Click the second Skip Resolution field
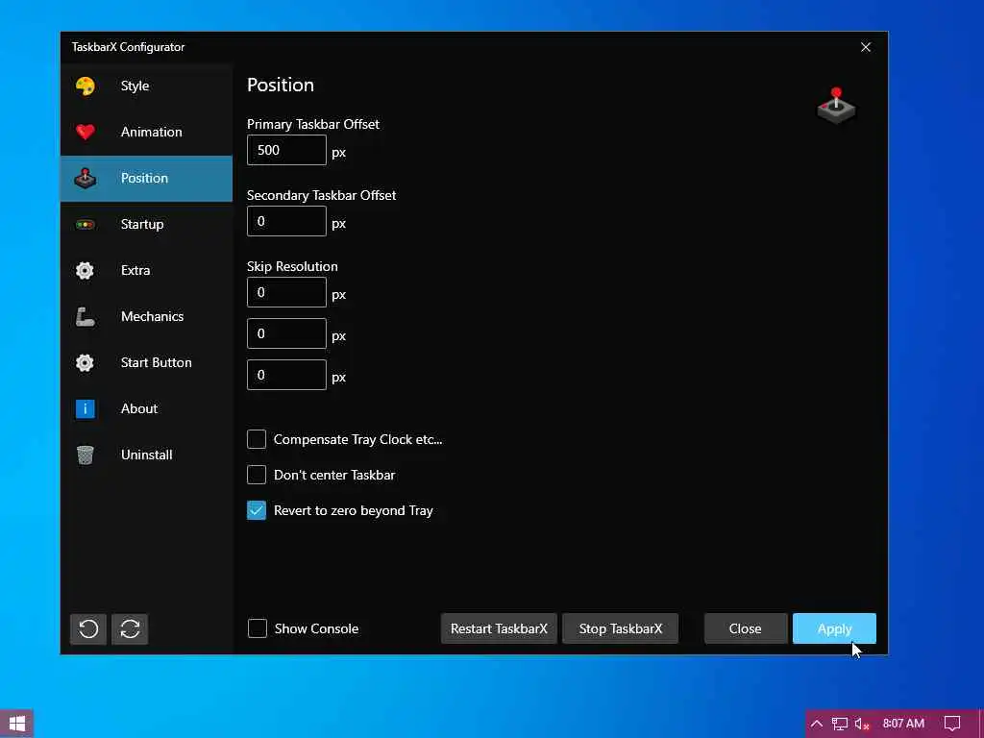Screen dimensions: 984x738 286,333
